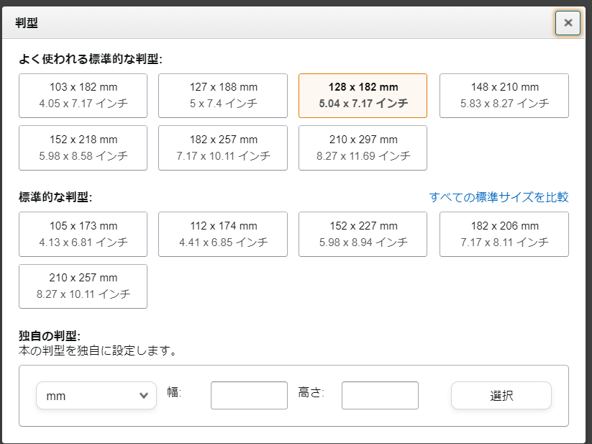Focus the 高さ height input field
This screenshot has width=592, height=444.
[x=380, y=395]
